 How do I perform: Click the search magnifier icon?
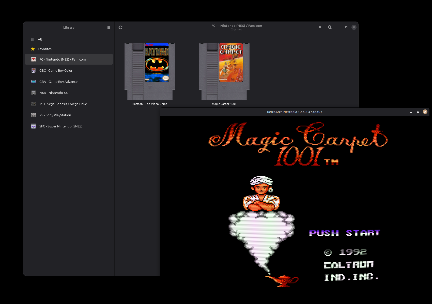[330, 27]
